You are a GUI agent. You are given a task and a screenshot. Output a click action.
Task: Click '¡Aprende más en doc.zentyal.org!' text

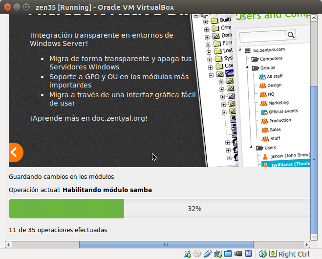(89, 118)
